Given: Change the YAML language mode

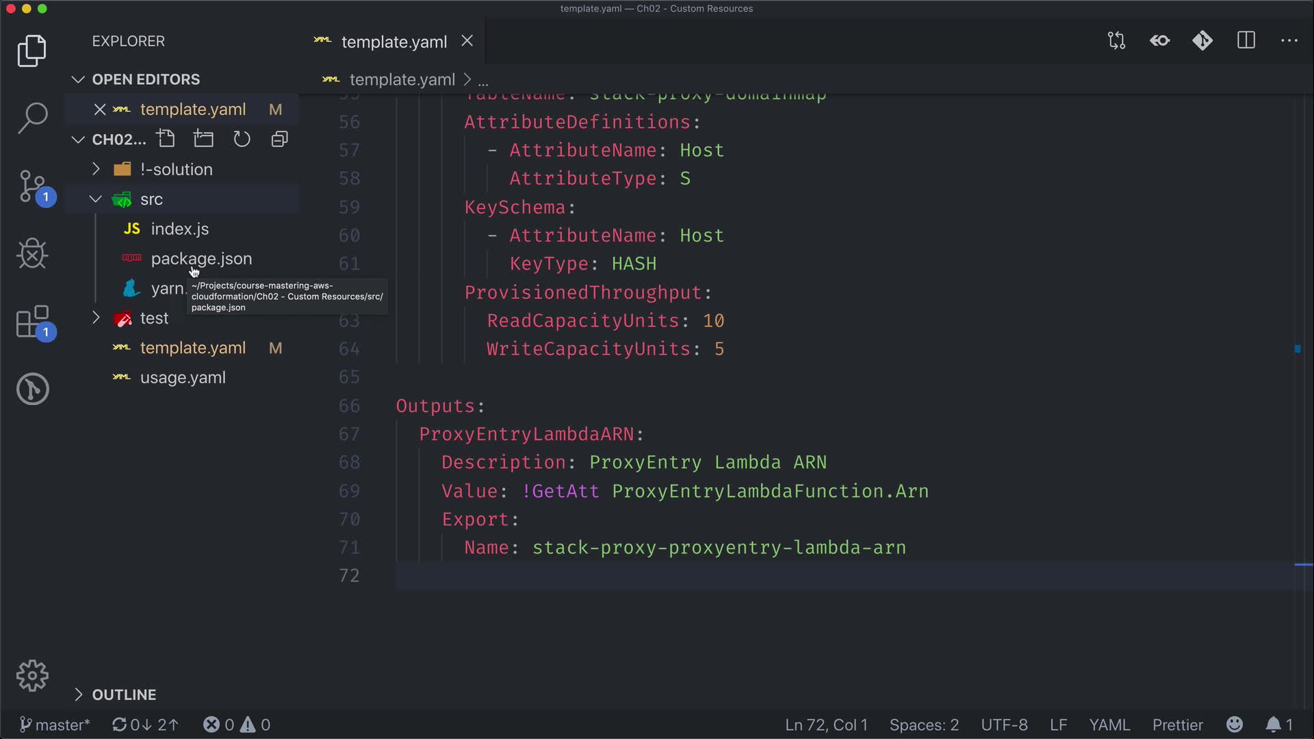Looking at the screenshot, I should click(x=1109, y=725).
